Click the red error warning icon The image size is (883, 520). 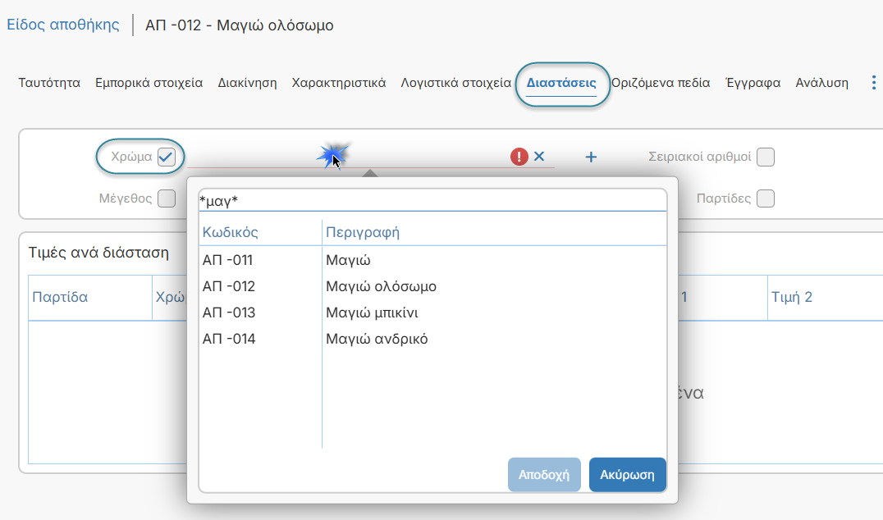point(519,157)
